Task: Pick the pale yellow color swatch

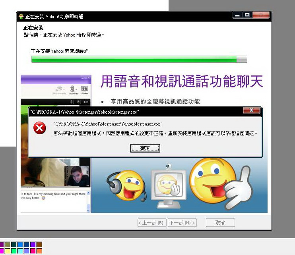Action: [x=8, y=251]
